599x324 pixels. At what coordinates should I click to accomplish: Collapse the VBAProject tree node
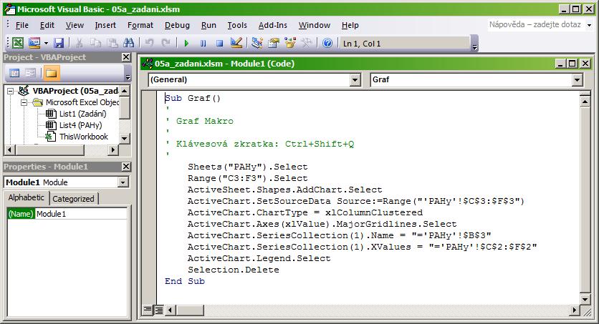coord(10,91)
